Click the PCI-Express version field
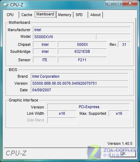The height and width of the screenshot is (162, 140). [88, 107]
